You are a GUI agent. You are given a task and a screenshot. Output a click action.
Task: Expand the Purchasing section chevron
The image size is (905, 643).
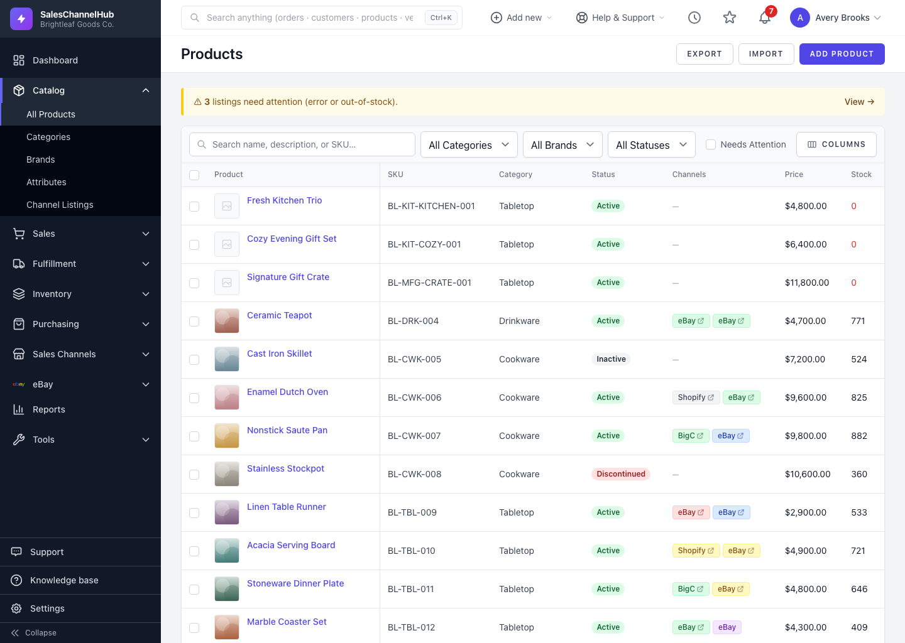pos(146,324)
